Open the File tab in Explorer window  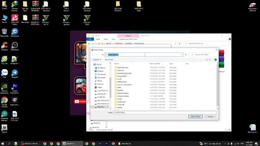[x=90, y=39]
